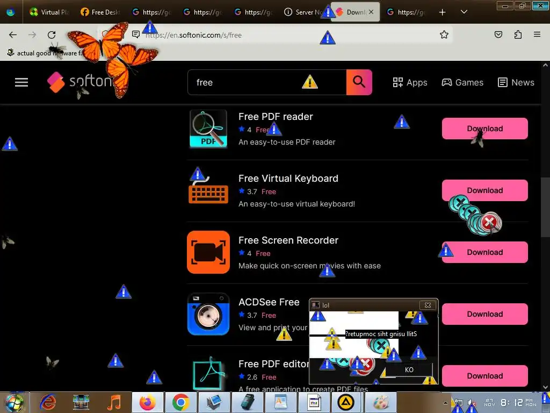
Task: Launch Google Chrome from the taskbar
Action: (180, 402)
